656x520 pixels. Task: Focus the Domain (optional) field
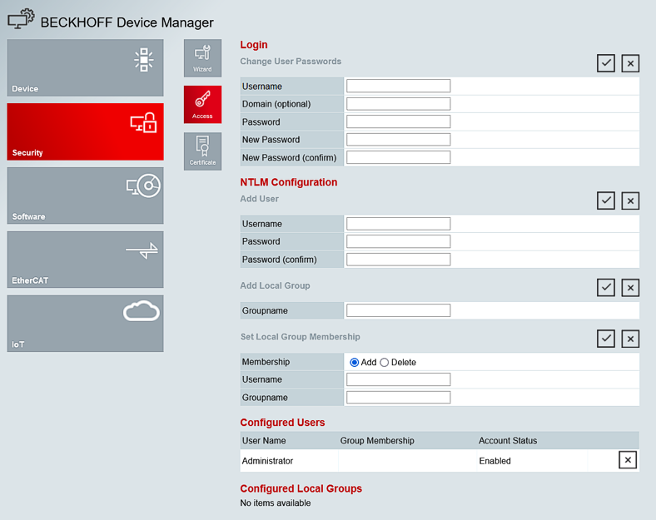398,104
